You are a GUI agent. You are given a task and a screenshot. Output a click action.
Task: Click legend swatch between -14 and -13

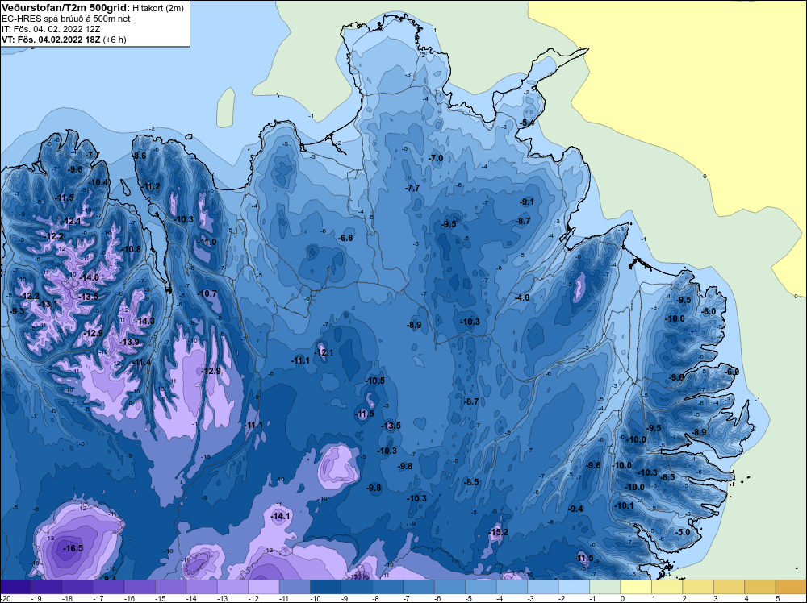tap(202, 587)
